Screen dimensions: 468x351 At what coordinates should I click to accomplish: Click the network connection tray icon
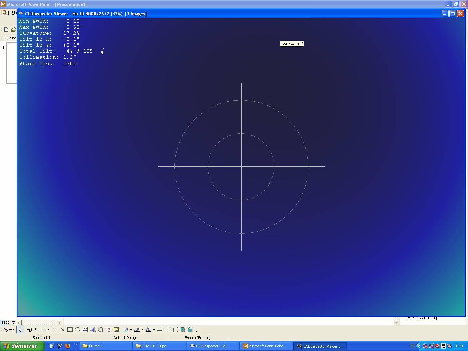pos(425,346)
